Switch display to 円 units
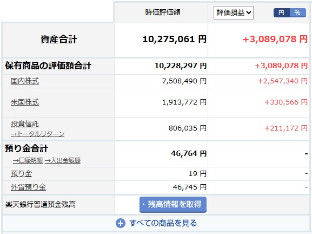312x234 pixels. point(282,13)
